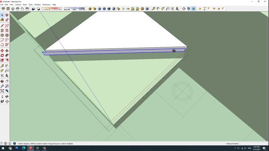The height and width of the screenshot is (151, 269).
Task: Select the Protractor tool in left toolbar
Action: point(2,71)
